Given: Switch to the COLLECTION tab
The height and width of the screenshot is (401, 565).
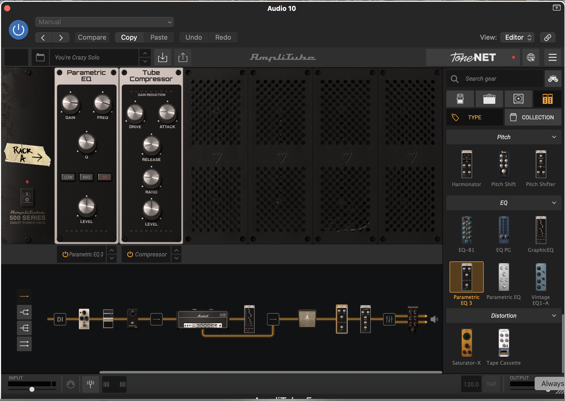Looking at the screenshot, I should click(x=533, y=117).
